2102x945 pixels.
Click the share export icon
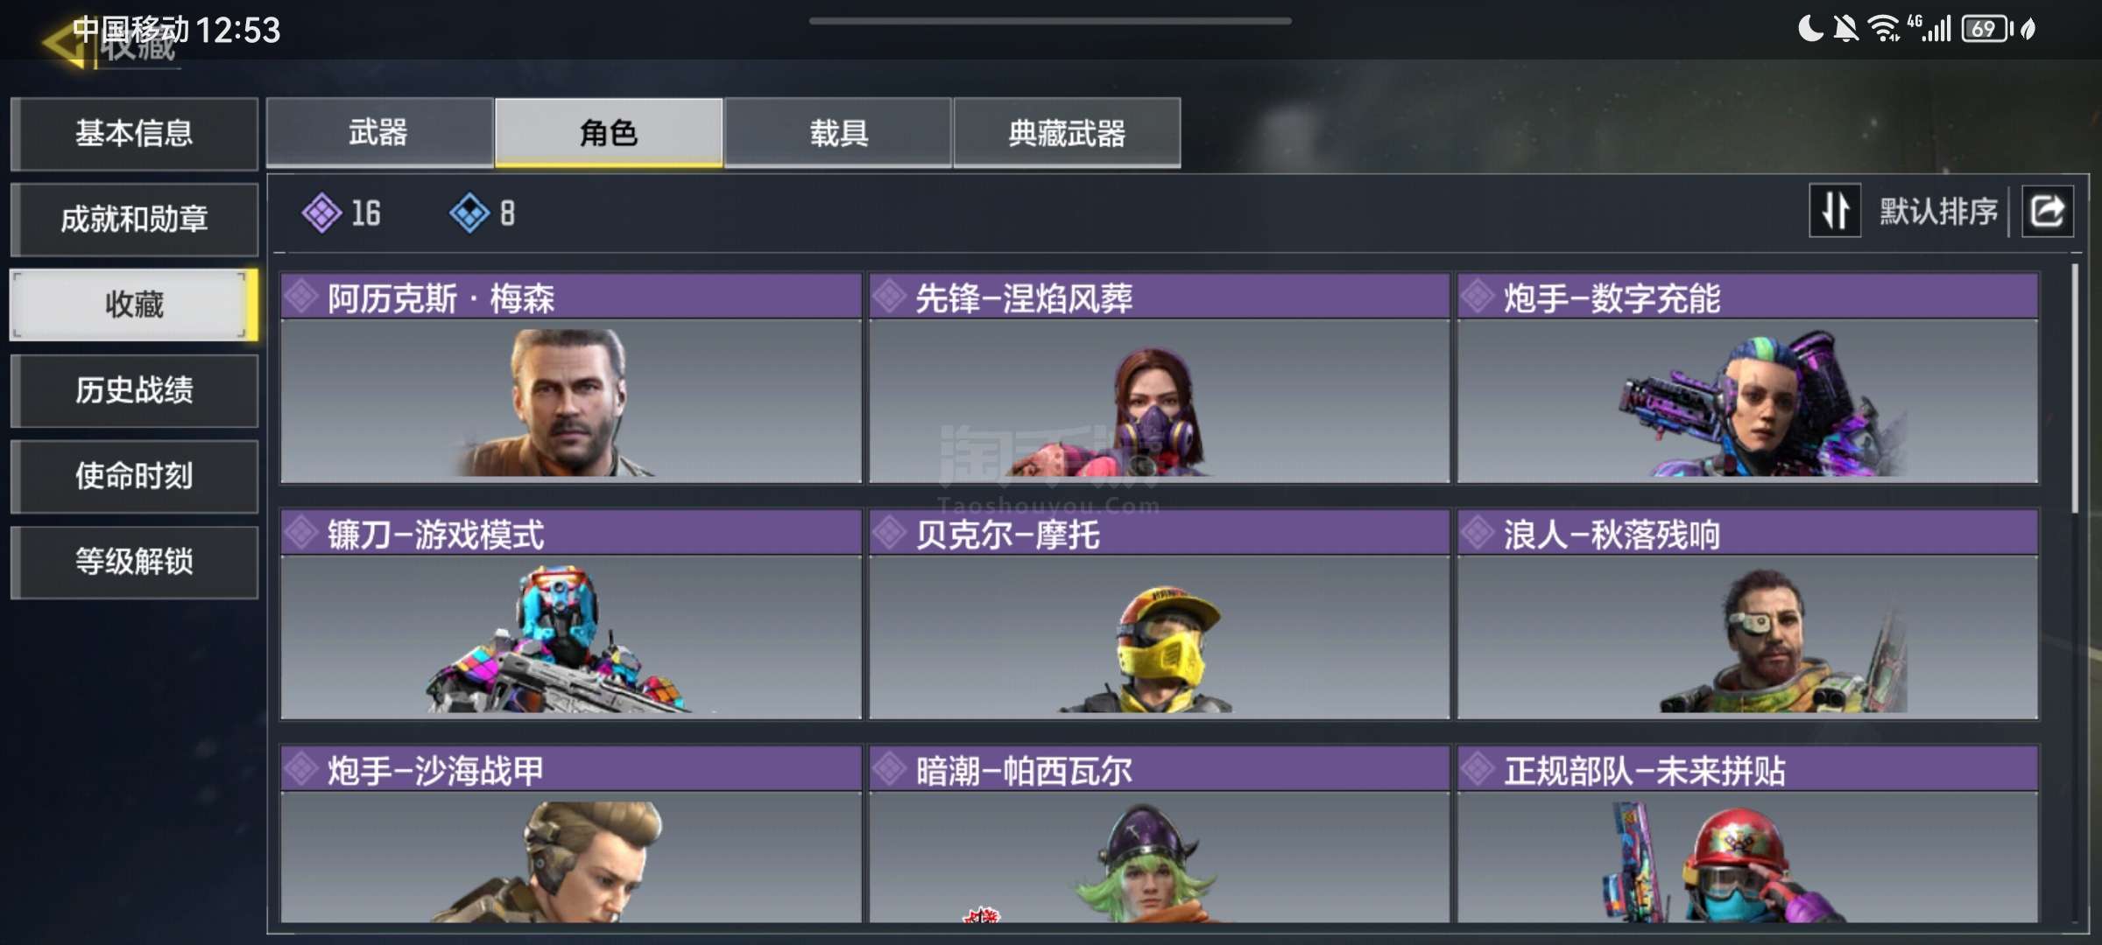2047,211
